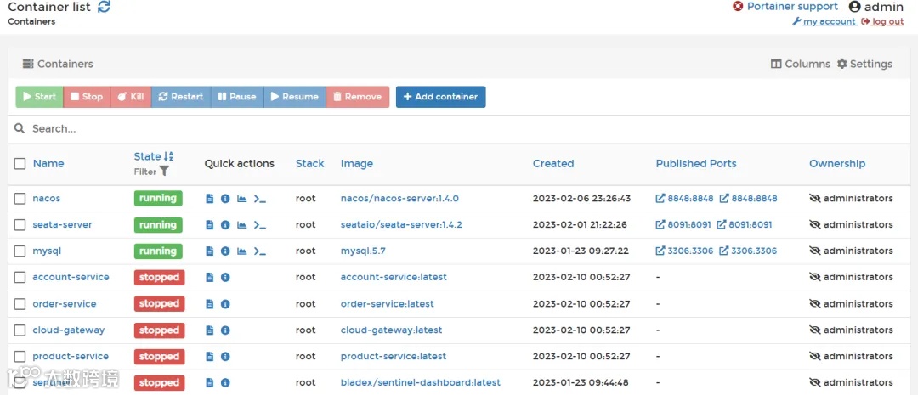The width and height of the screenshot is (918, 395).
Task: Select all containers header checkbox
Action: [20, 164]
